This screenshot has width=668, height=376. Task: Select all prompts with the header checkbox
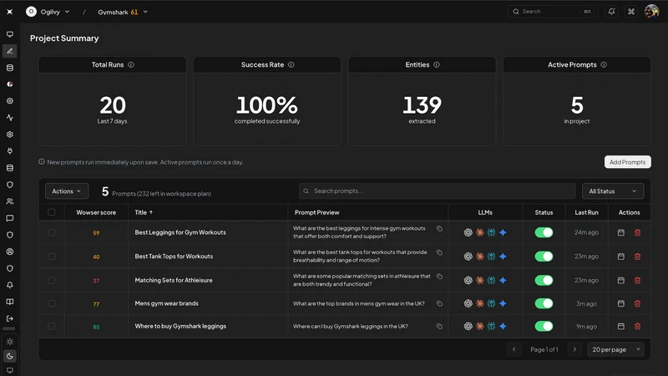(52, 212)
